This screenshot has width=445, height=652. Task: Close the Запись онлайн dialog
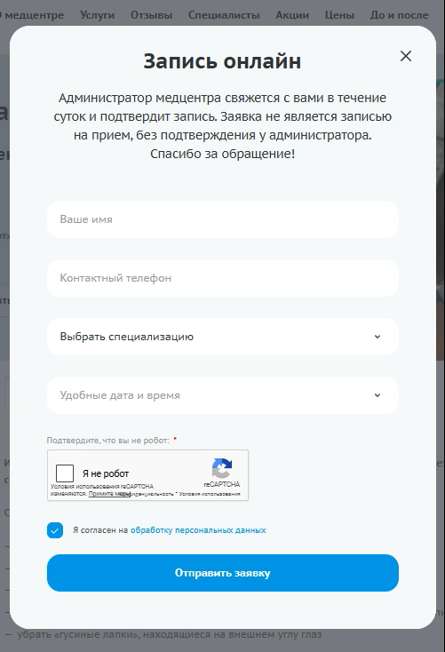406,56
